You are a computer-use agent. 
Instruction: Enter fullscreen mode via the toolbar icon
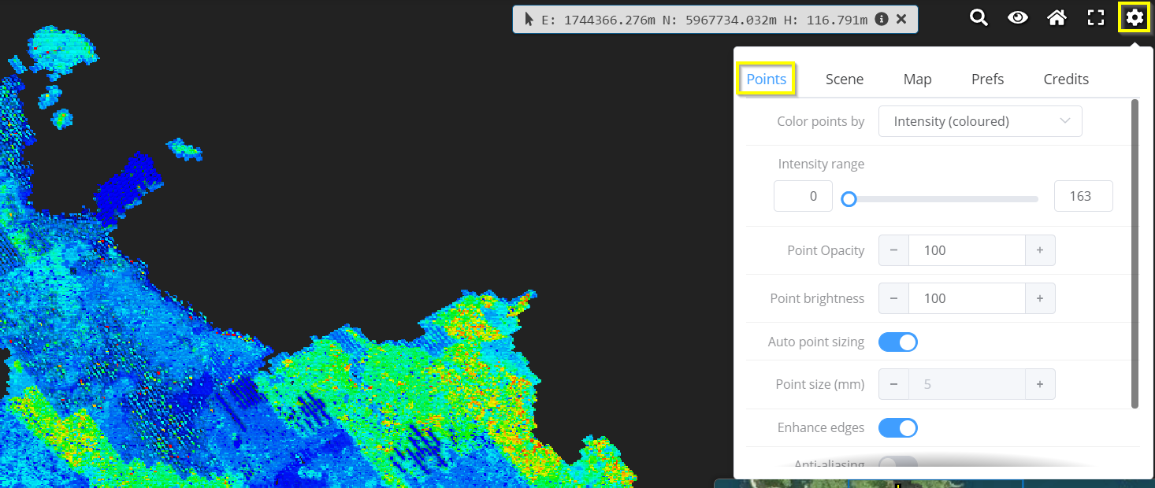[1095, 17]
